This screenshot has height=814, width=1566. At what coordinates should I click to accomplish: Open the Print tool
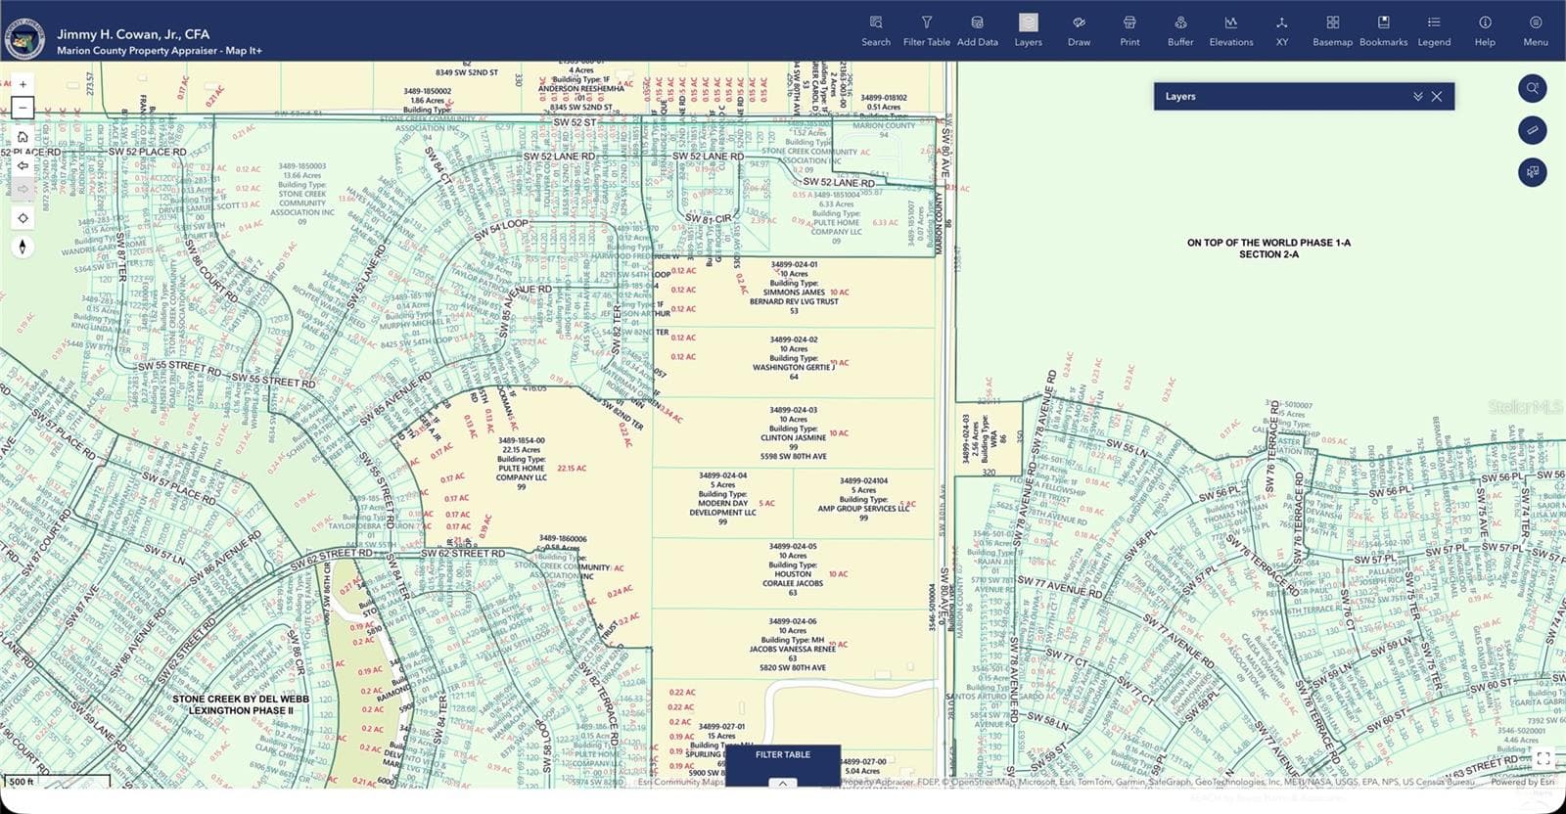point(1129,30)
